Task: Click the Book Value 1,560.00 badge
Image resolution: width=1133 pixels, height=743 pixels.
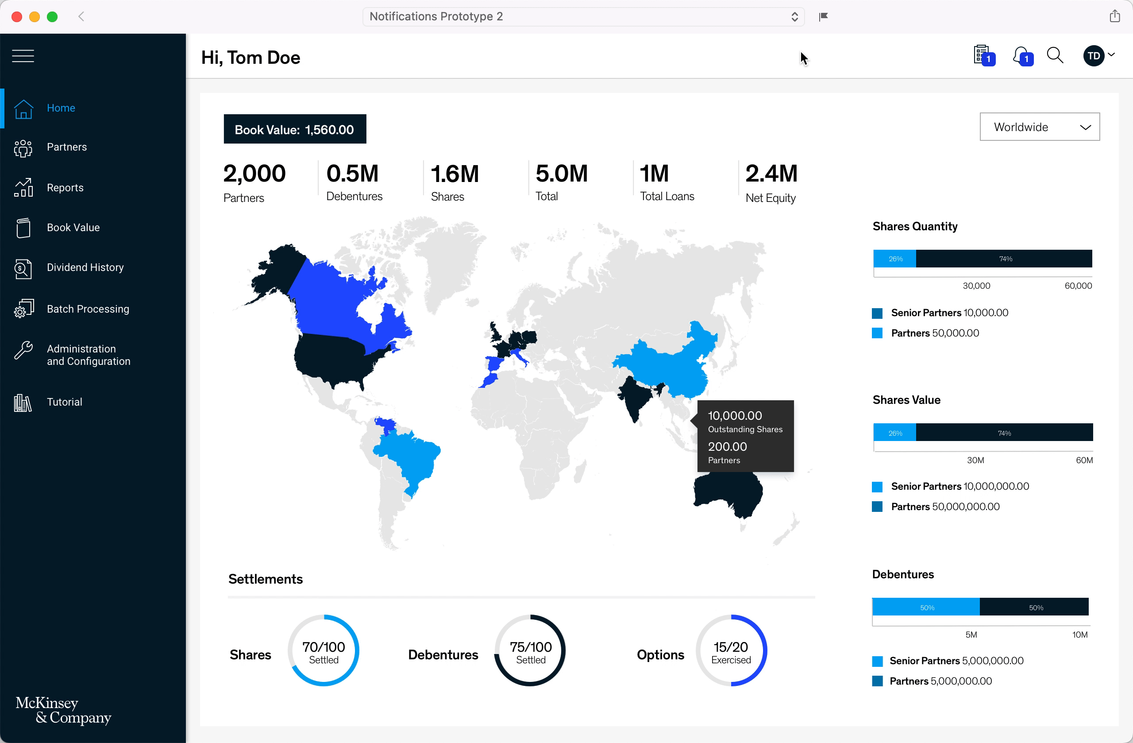Action: pyautogui.click(x=295, y=130)
